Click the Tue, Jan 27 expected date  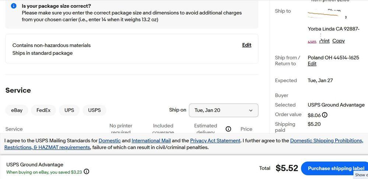tap(320, 80)
